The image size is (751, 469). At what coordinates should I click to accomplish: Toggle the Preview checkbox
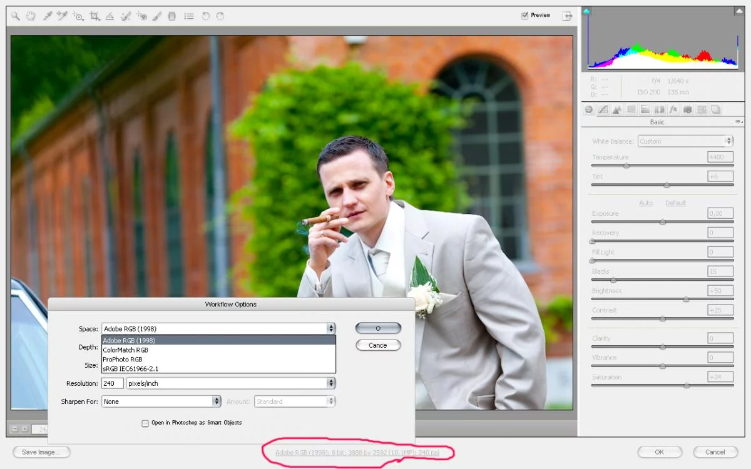click(x=524, y=16)
